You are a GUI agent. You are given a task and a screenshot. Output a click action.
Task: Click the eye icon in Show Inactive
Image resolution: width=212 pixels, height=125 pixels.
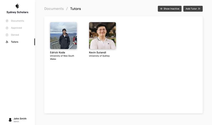(x=161, y=9)
